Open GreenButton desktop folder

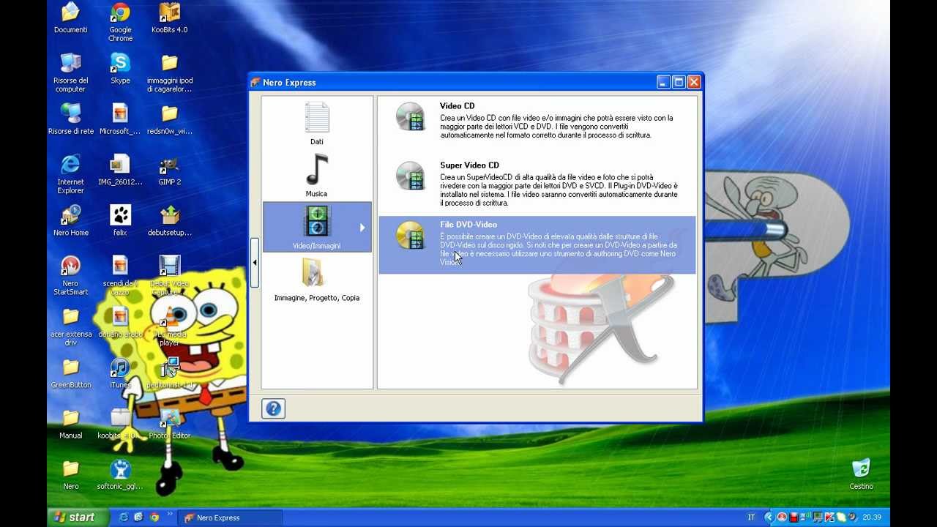pyautogui.click(x=71, y=373)
